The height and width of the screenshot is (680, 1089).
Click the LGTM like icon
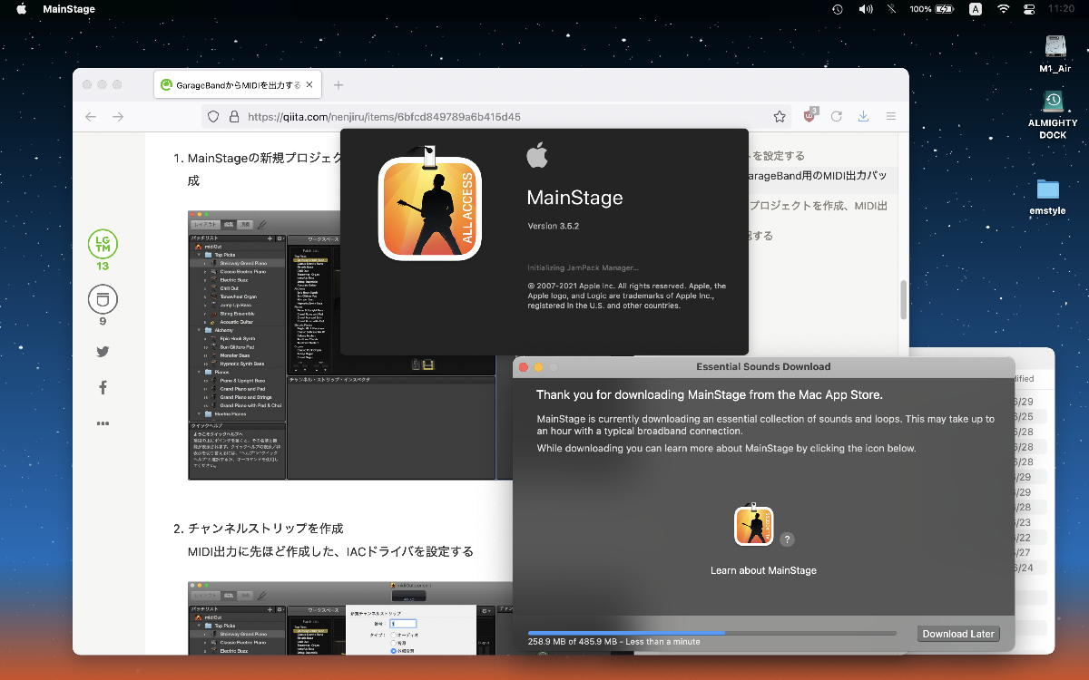click(x=103, y=244)
